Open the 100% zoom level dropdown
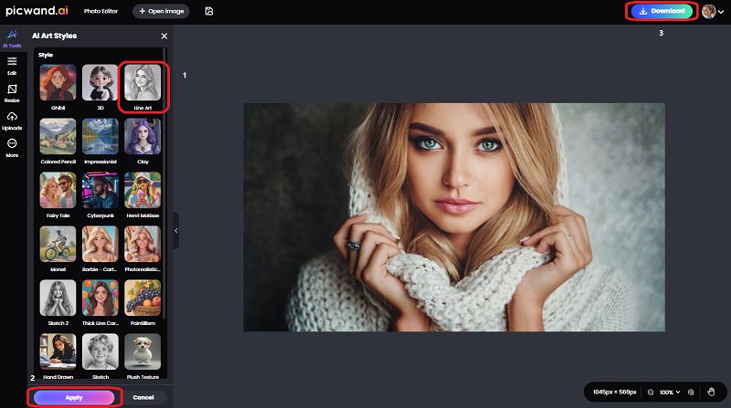 tap(670, 392)
